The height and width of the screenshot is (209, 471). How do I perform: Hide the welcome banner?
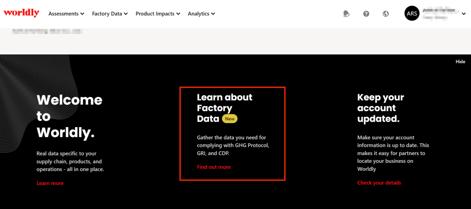(461, 62)
